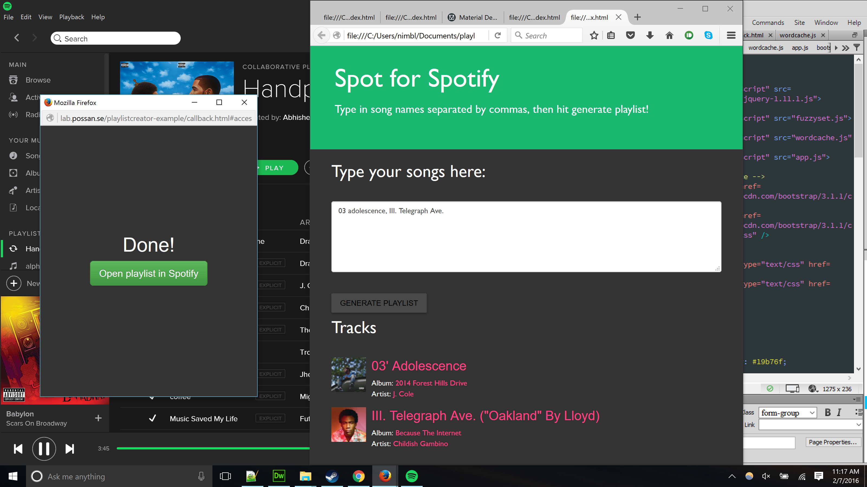Toggle saved checkmark for Music Saved My Life

click(153, 418)
